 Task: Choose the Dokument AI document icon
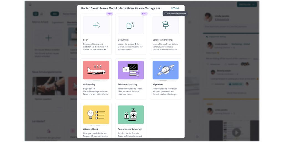coord(131,25)
